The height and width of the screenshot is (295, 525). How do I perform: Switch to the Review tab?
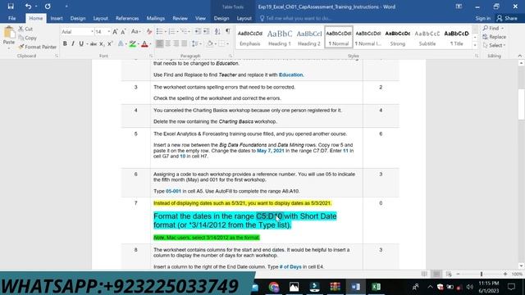(180, 18)
